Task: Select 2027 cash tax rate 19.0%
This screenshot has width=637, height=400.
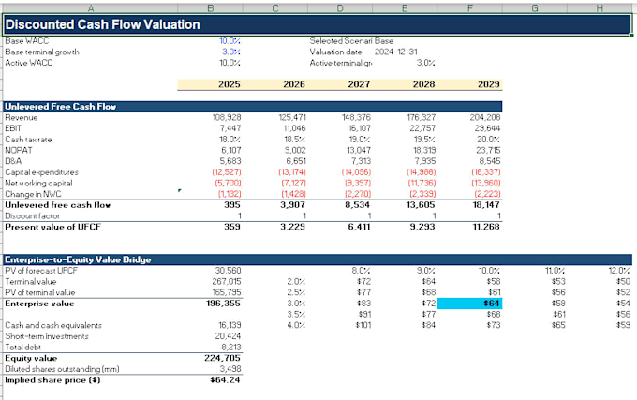Action: click(x=360, y=140)
